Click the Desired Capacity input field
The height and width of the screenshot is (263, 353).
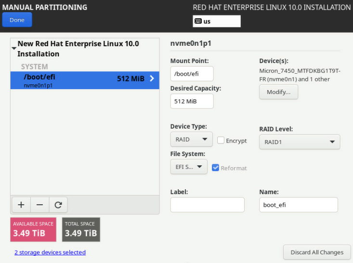click(x=192, y=101)
